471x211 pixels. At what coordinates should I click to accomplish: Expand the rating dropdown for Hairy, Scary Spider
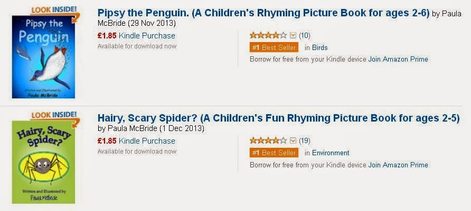click(x=294, y=140)
